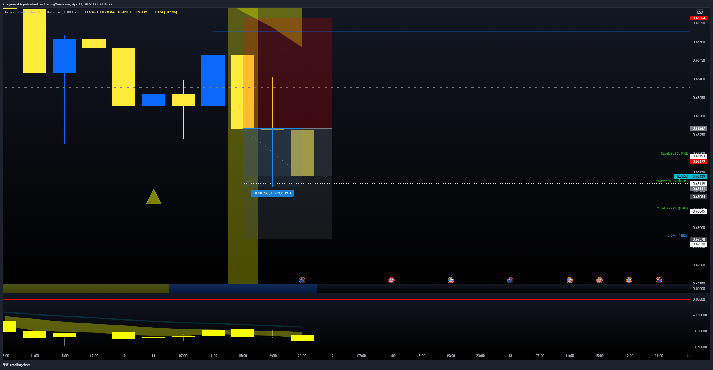This screenshot has width=713, height=370.
Task: Click the knayam2206 published header text
Action: [57, 4]
